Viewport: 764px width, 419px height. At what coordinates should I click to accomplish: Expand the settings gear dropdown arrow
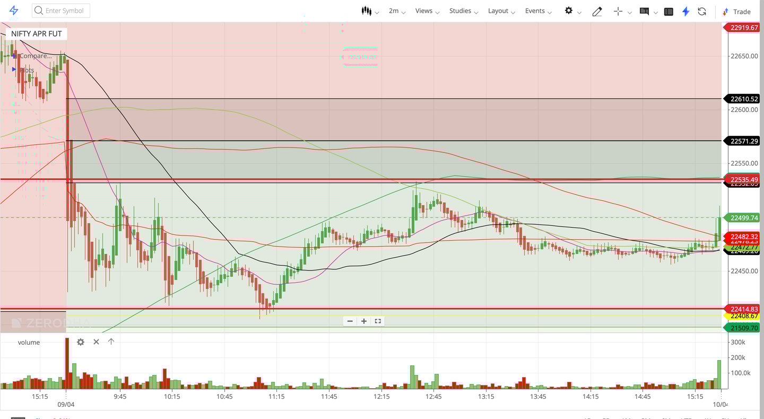point(579,12)
